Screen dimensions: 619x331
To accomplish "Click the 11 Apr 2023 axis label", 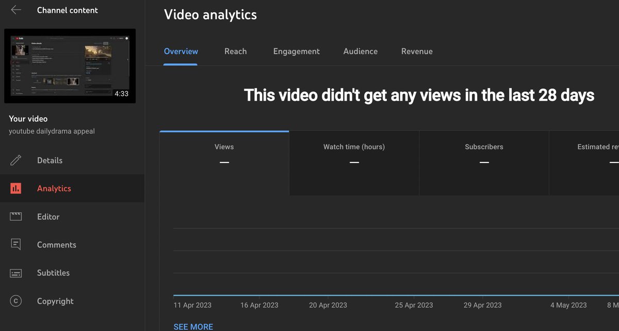I will coord(192,305).
